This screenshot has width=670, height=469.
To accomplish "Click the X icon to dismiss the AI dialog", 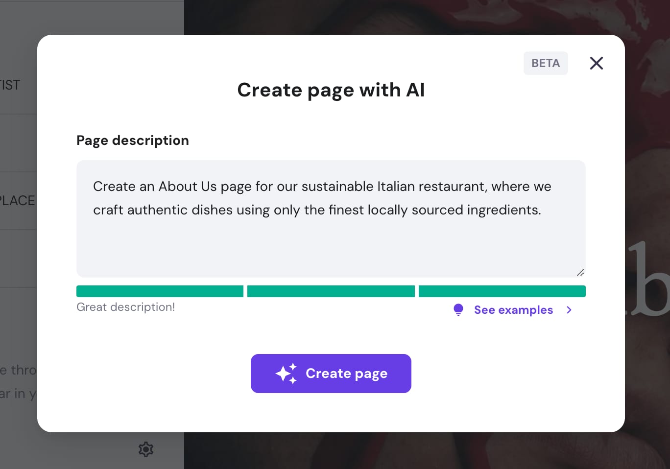I will pyautogui.click(x=596, y=63).
